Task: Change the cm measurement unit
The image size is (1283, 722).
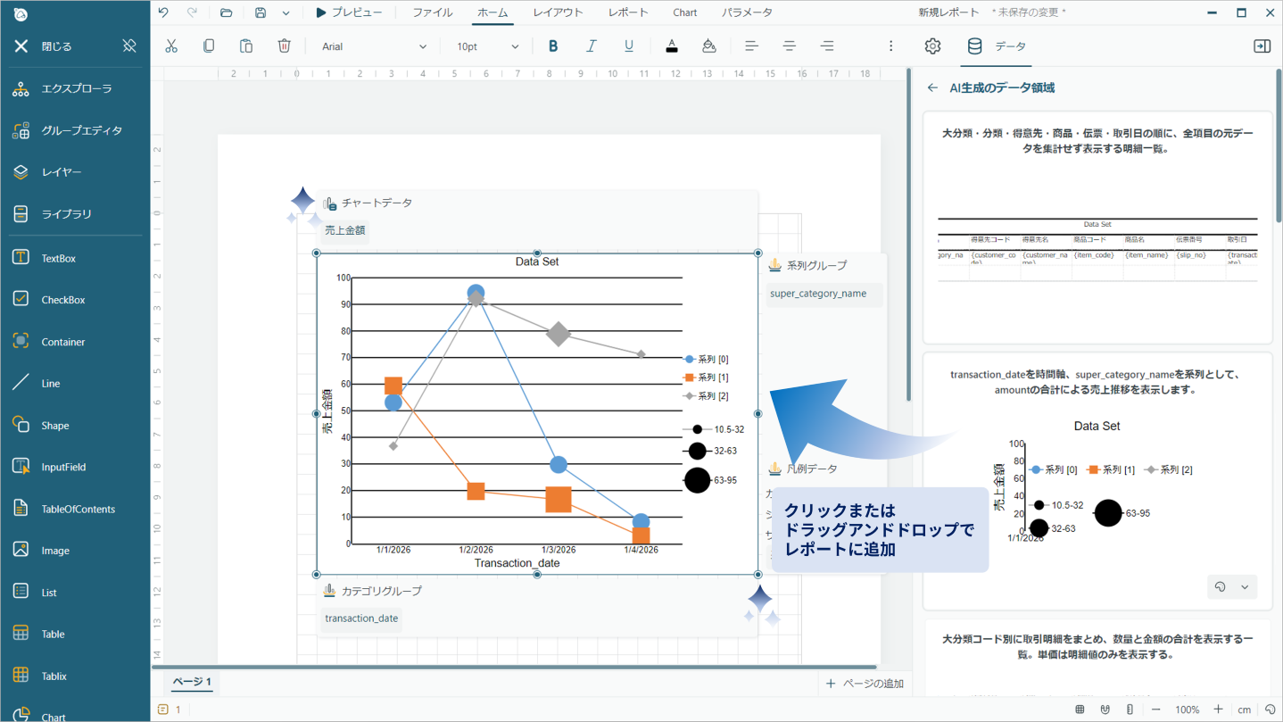Action: pyautogui.click(x=1244, y=710)
